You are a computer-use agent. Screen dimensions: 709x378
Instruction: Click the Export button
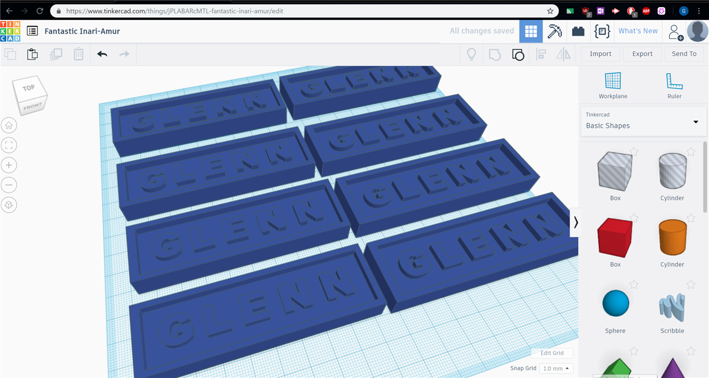click(x=643, y=54)
